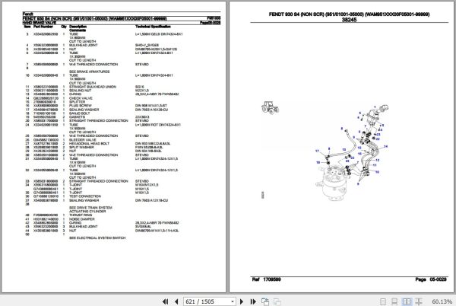Select the HEXAGONAL HEAD BOLT description
The height and width of the screenshot is (306, 456).
click(89, 144)
